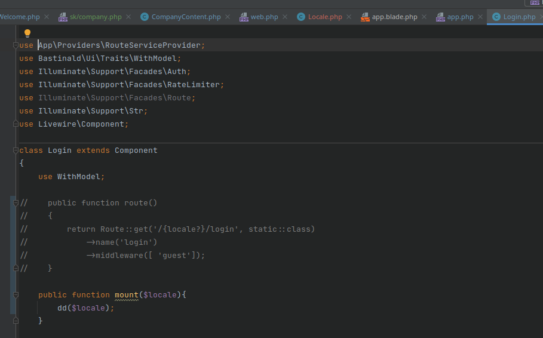Click the yellow lightbulb quick-fix icon

27,33
